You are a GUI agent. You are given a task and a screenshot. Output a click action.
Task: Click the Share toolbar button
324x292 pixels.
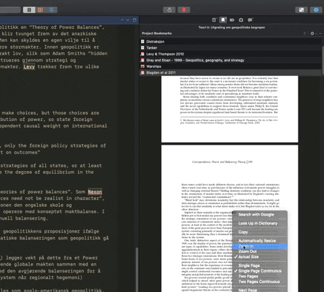(169, 10)
